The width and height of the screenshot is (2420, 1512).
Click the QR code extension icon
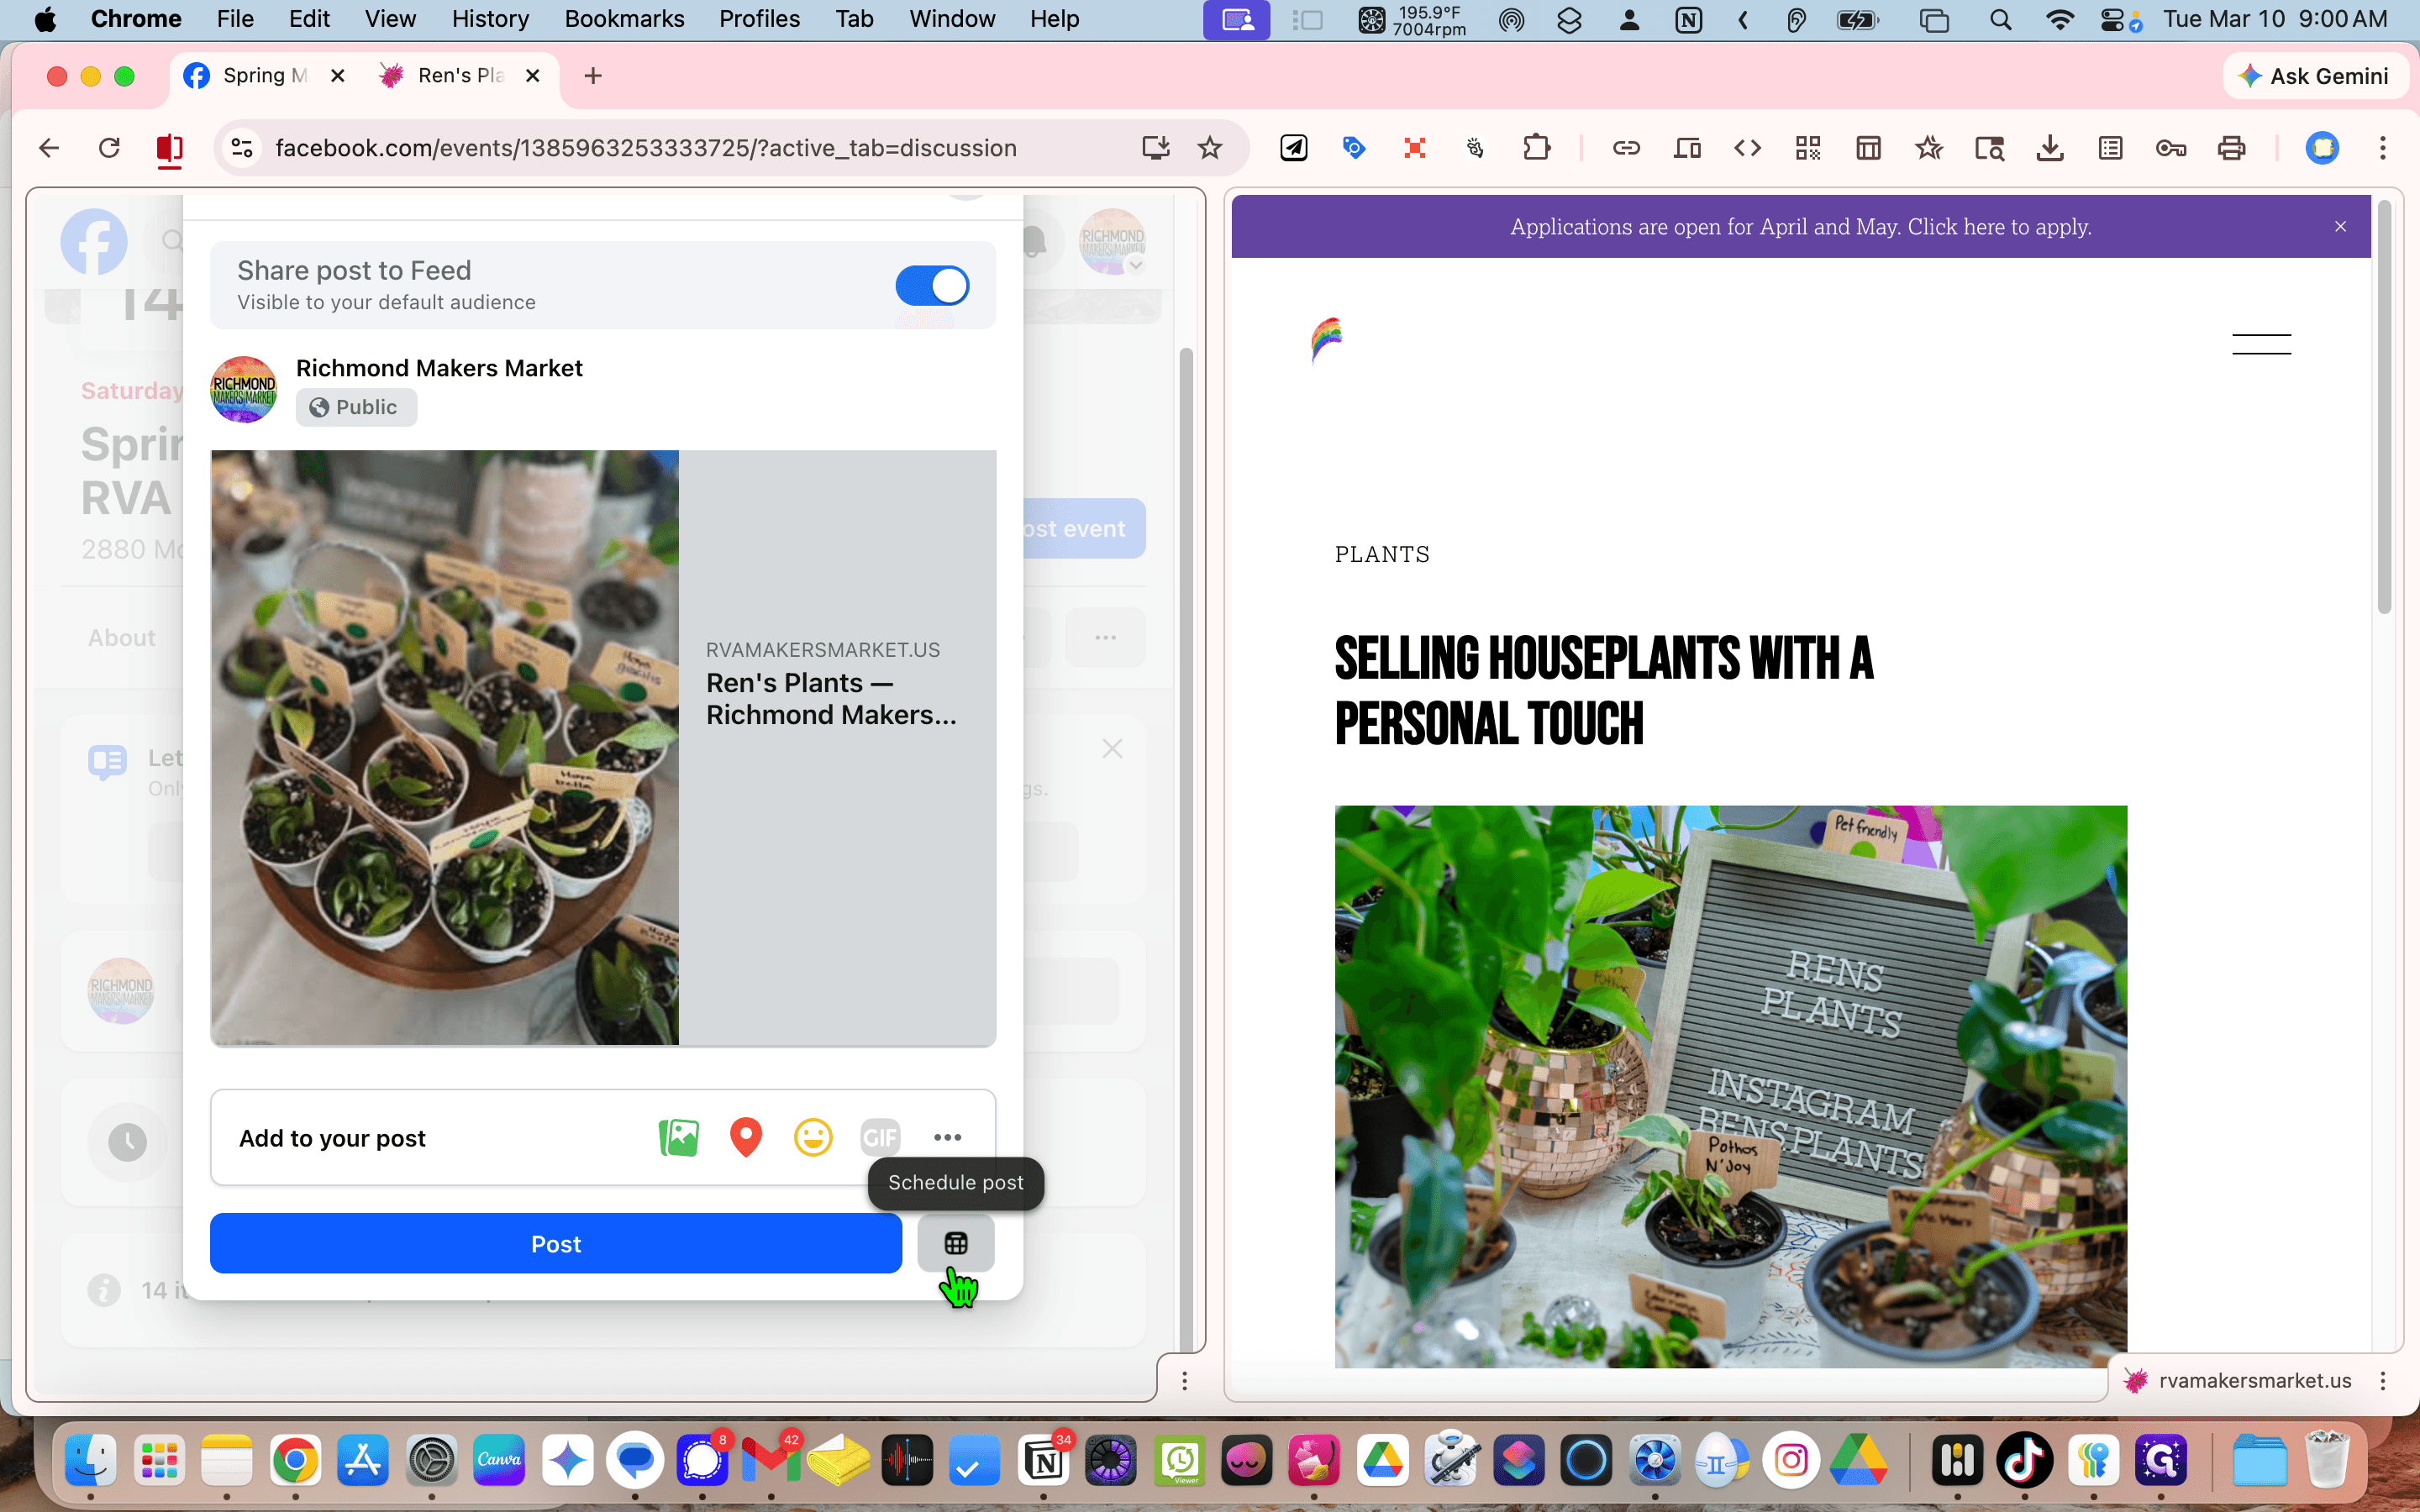[1808, 148]
